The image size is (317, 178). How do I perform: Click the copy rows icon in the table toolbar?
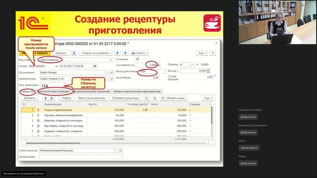pyautogui.click(x=147, y=98)
